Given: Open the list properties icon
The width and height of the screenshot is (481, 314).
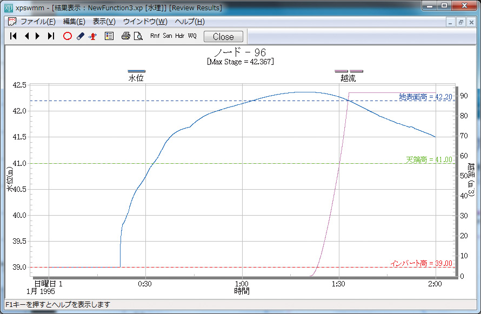Looking at the screenshot, I should (x=109, y=36).
